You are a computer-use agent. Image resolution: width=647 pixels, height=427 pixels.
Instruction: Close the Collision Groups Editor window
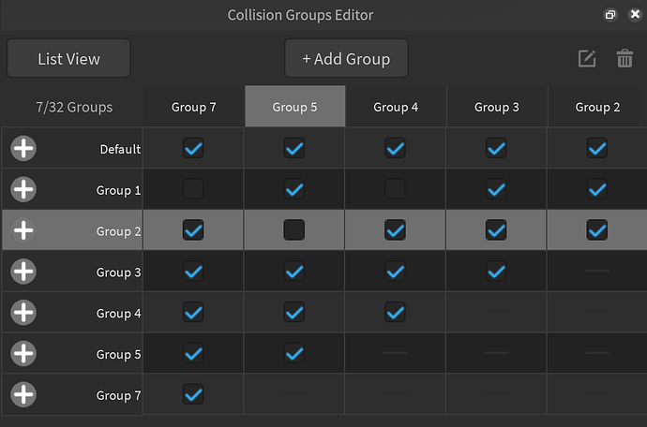[635, 15]
